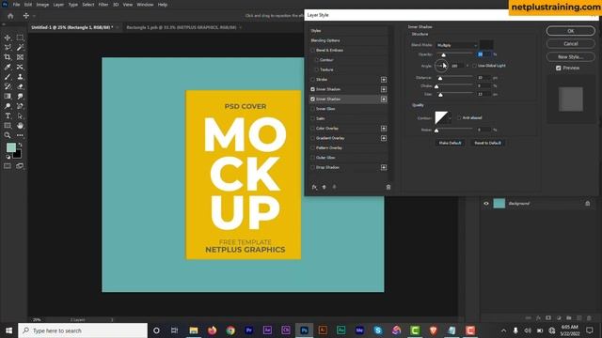Show hidden system tray icons chevron
Viewport: 602px width, 338px height.
(x=503, y=330)
